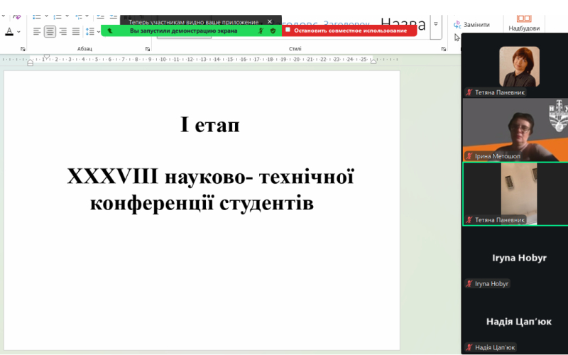568x355 pixels.
Task: Align paragraph text to the right
Action: pos(62,31)
